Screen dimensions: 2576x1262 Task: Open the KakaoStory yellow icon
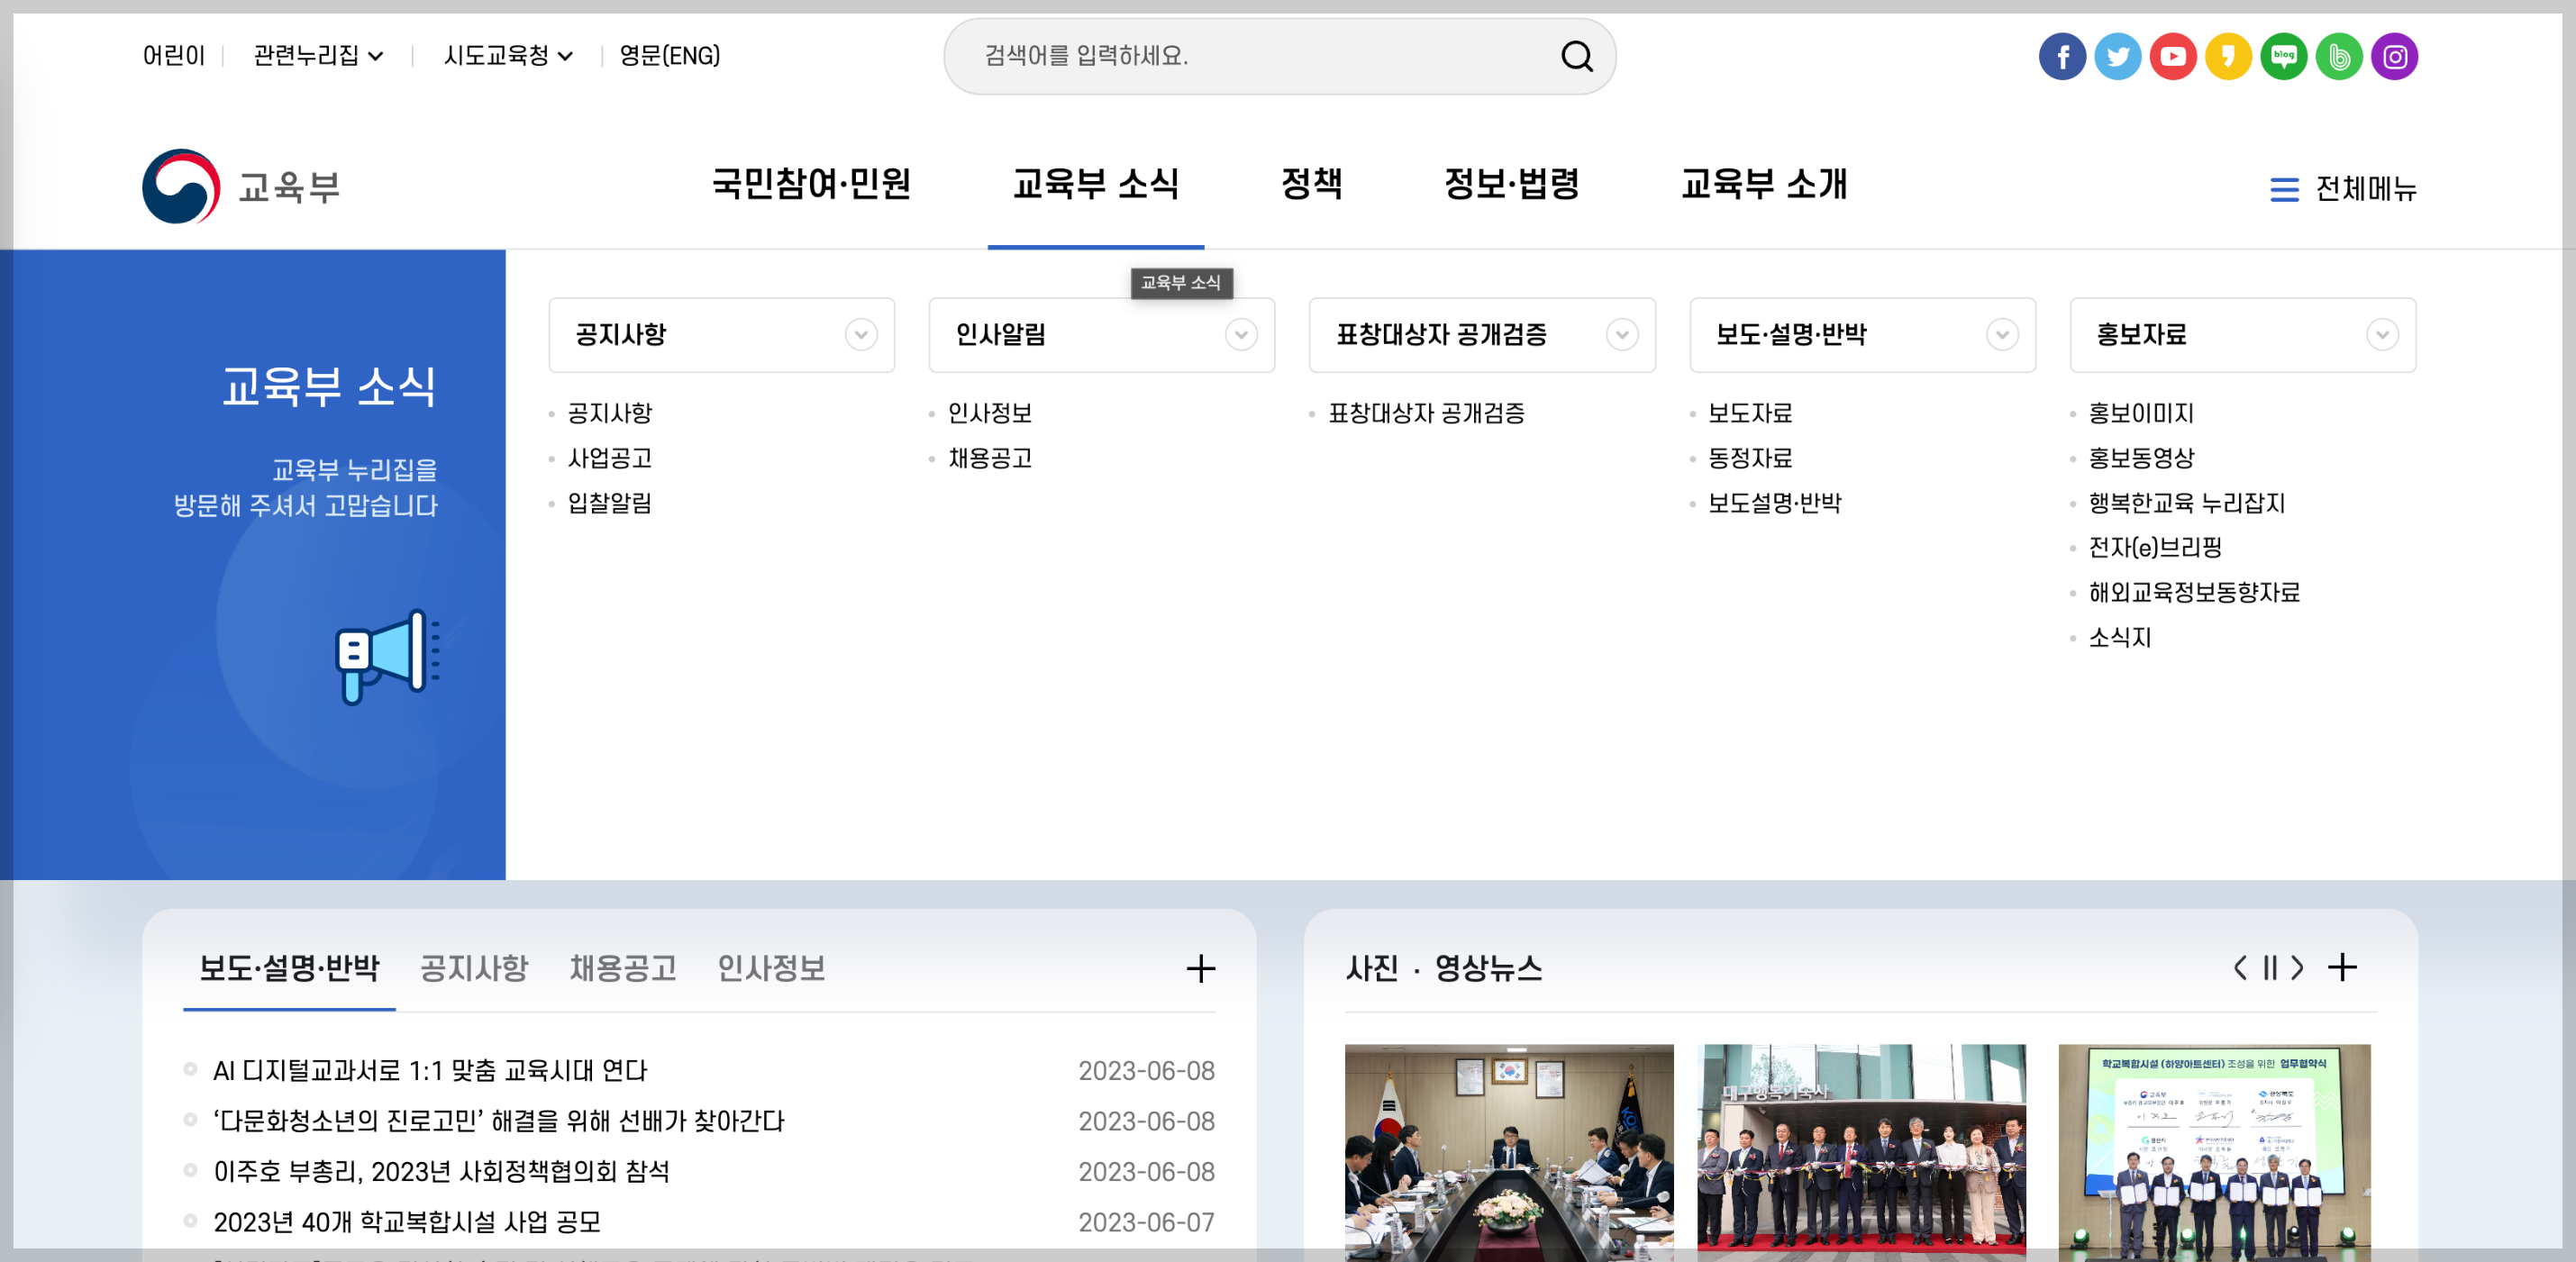click(2228, 56)
